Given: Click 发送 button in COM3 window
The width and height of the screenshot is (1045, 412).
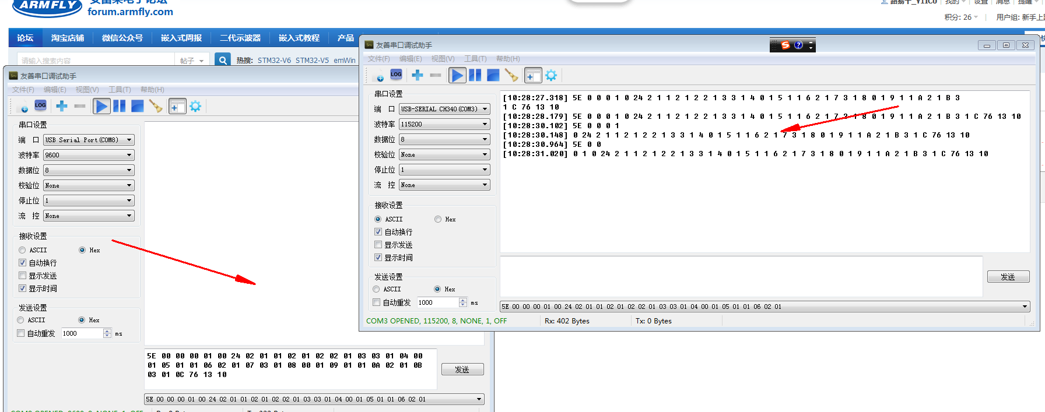Looking at the screenshot, I should pyautogui.click(x=1008, y=277).
